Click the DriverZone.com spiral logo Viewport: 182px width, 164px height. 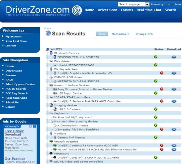(77, 10)
